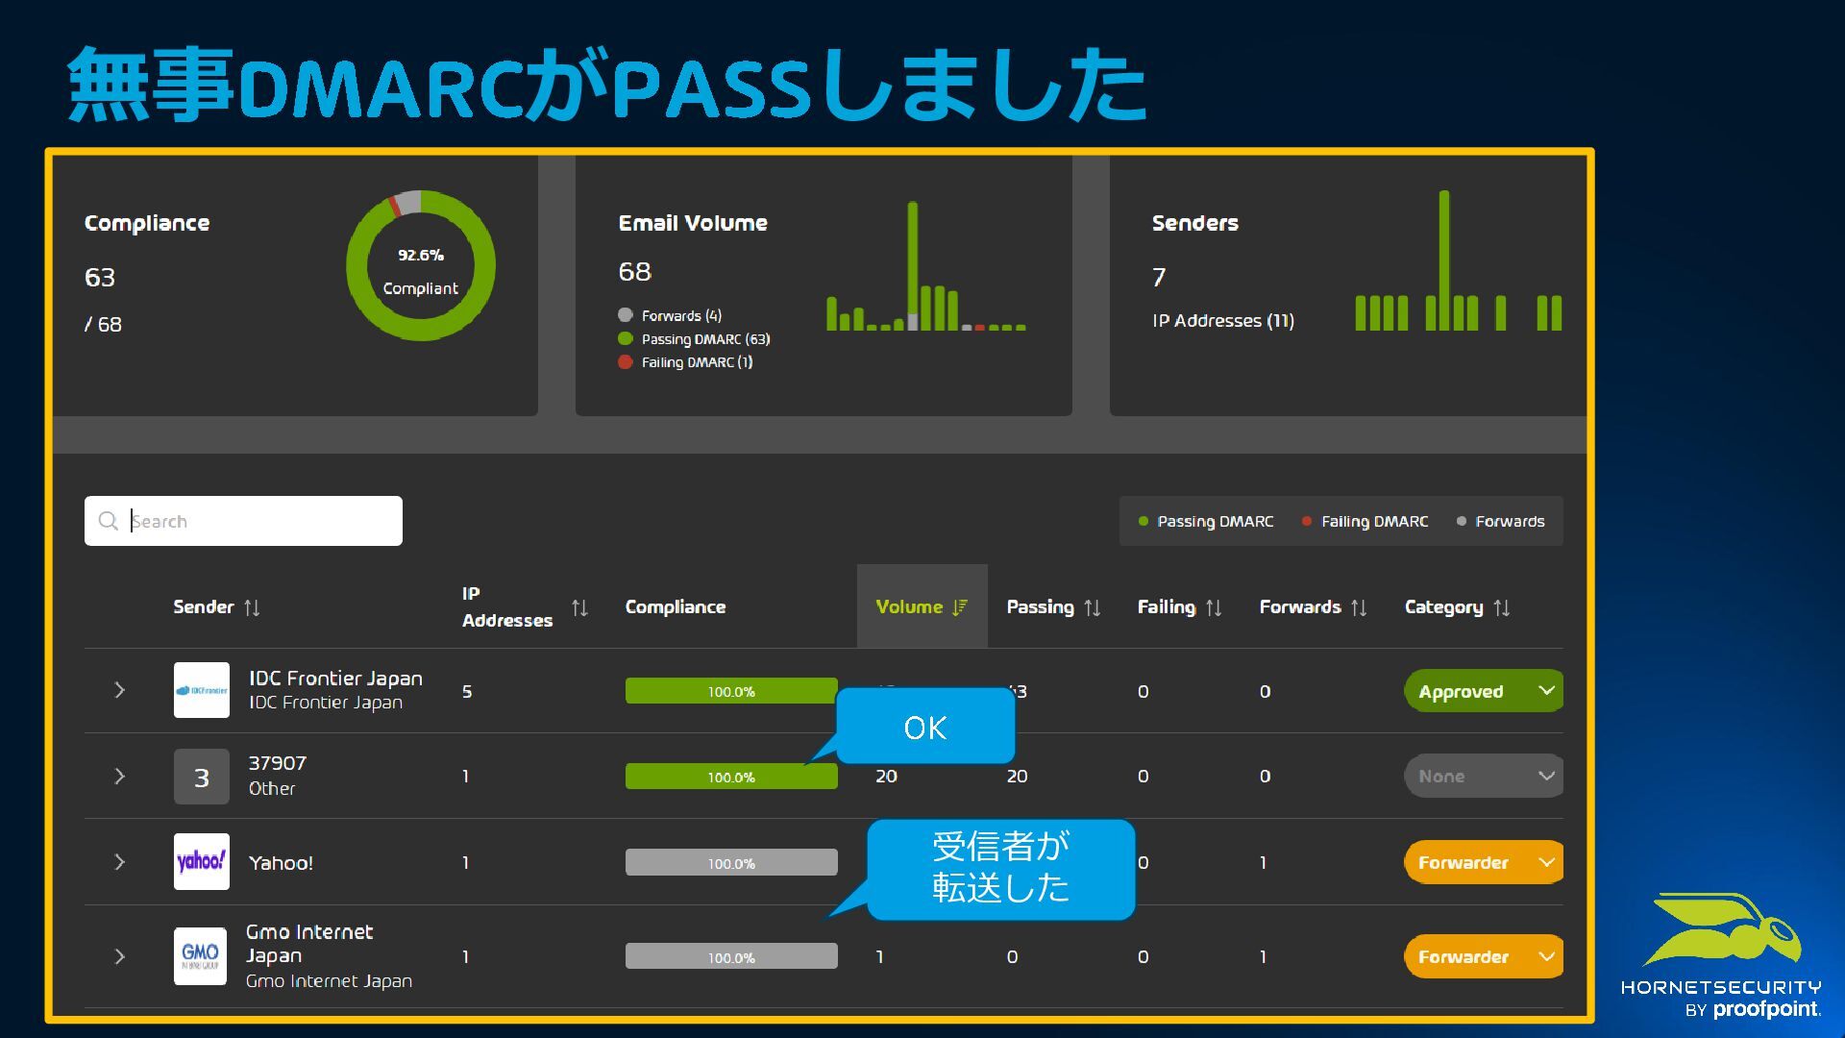Click the 37907 sender number badge
The width and height of the screenshot is (1845, 1038).
coord(202,777)
